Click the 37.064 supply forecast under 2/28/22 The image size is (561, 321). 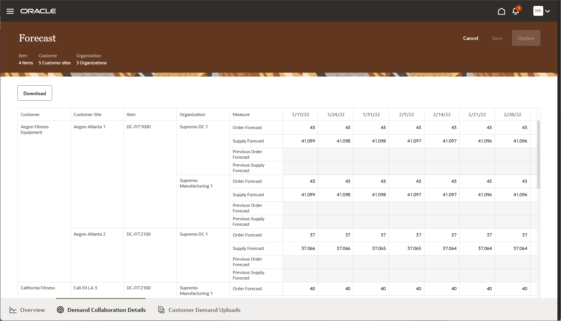pyautogui.click(x=512, y=248)
